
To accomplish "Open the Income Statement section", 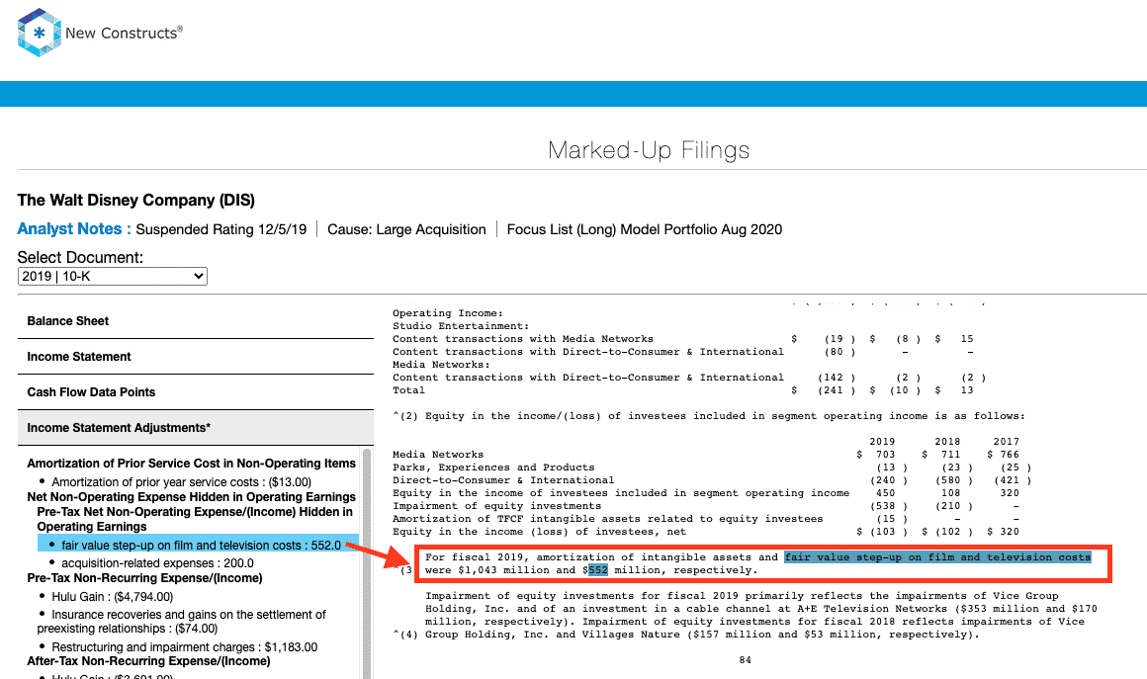I will (196, 357).
